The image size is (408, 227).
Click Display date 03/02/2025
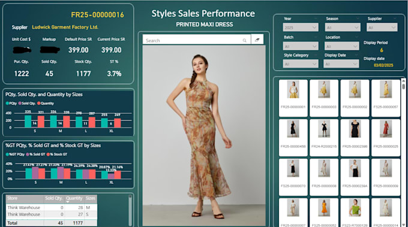[x=383, y=65]
